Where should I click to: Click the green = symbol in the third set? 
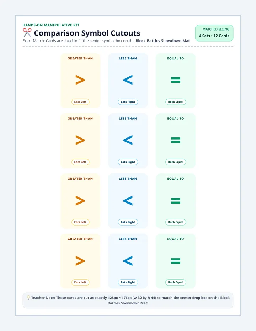click(x=176, y=201)
